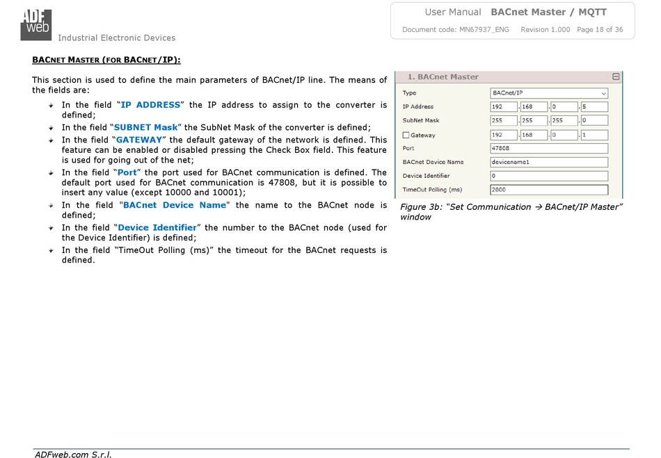Click the blue "SUBNET Mask" text

pos(145,127)
